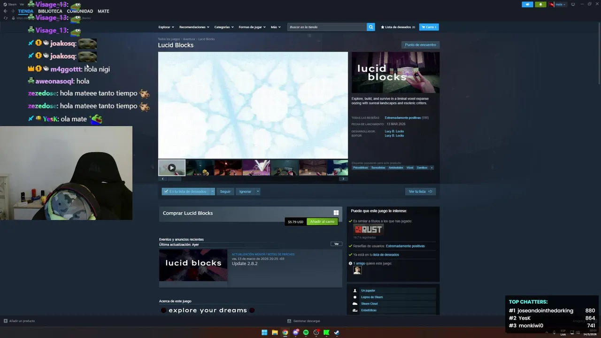601x338 pixels.
Task: Open the mate account dropdown
Action: (558, 4)
